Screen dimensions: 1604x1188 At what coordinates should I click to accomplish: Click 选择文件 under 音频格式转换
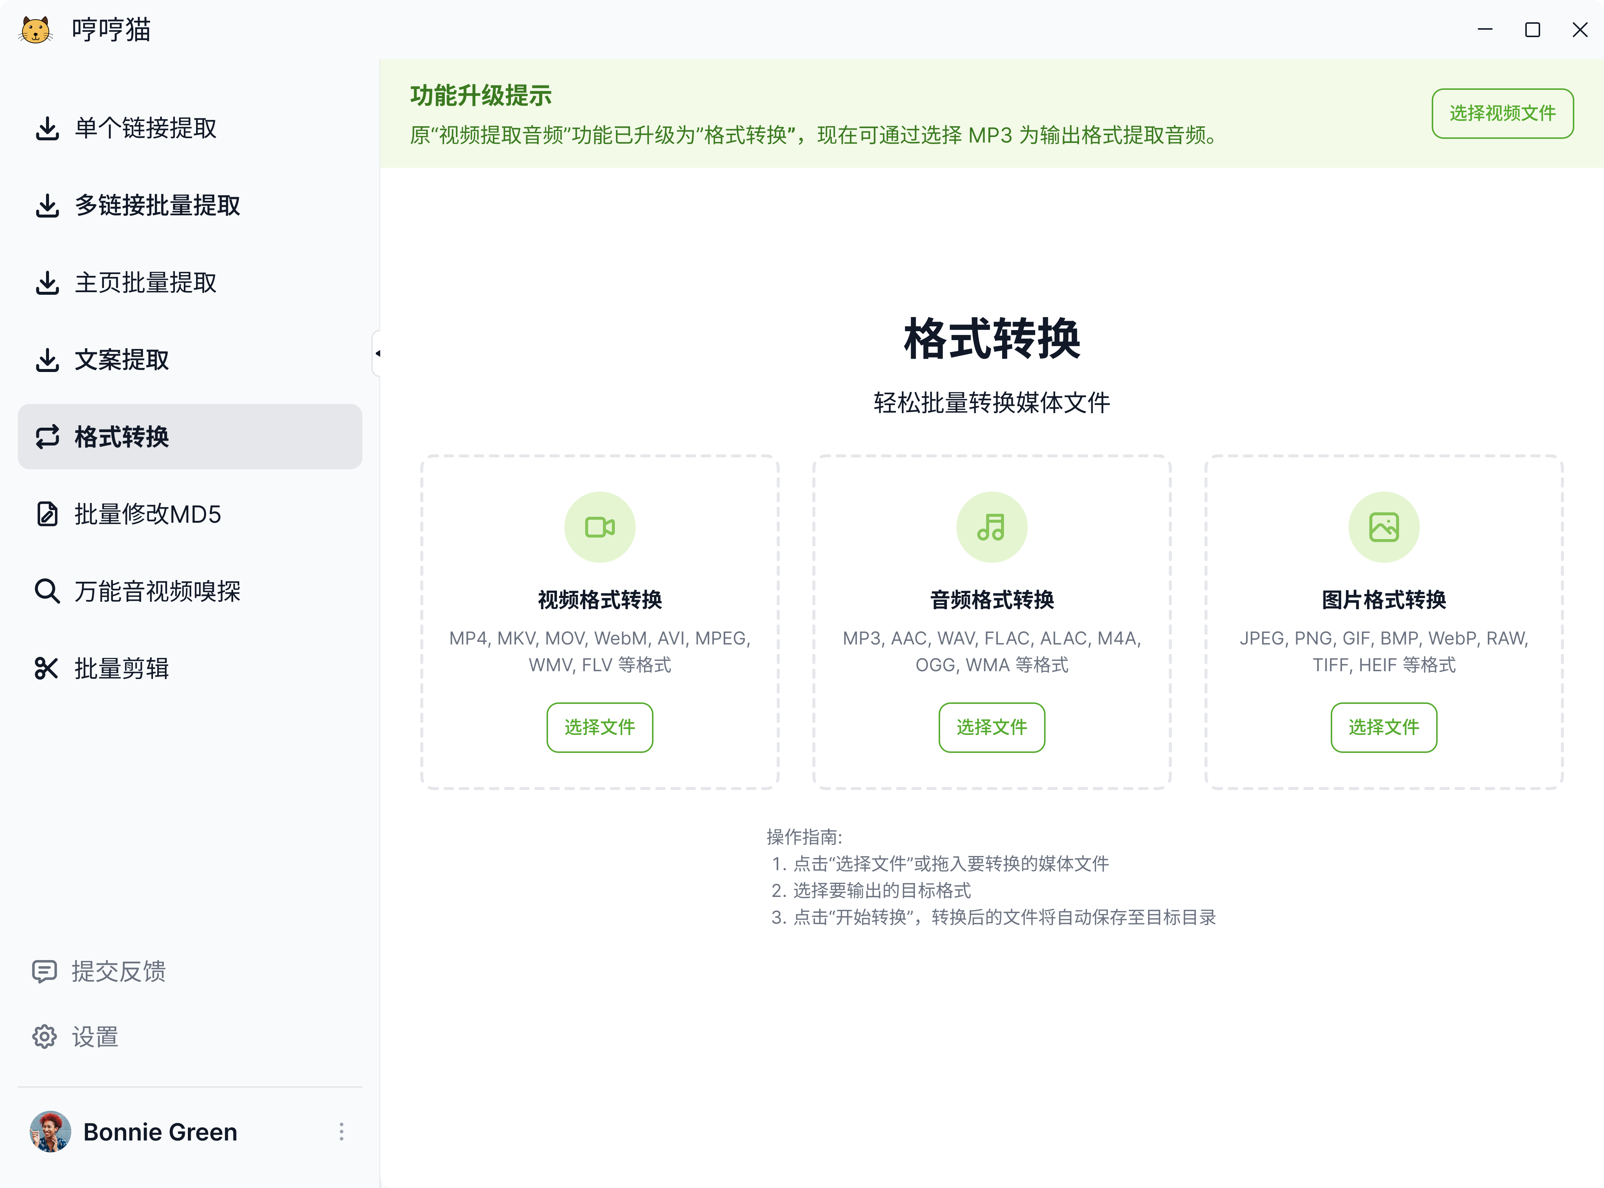pos(991,727)
